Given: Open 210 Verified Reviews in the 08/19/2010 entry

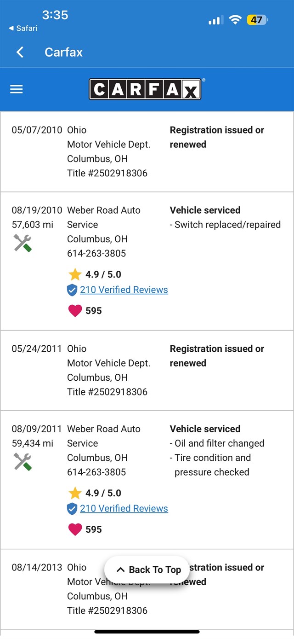Looking at the screenshot, I should pyautogui.click(x=124, y=290).
